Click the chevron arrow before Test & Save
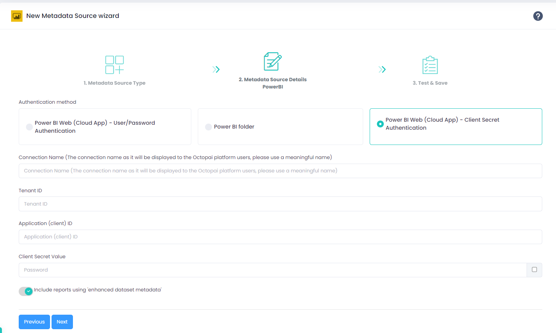 coord(382,69)
